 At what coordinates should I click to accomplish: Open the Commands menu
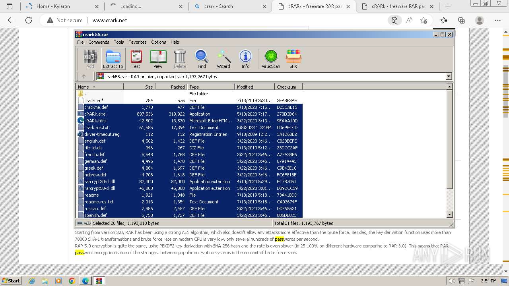pos(99,42)
